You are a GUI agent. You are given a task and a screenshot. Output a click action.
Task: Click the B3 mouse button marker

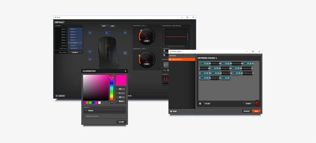[x=108, y=33]
